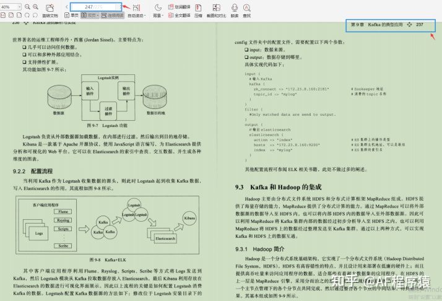Image resolution: width=442 pixels, height=301 pixels.
Task: Click the 数据目的地 cylinder in figure 9-7
Action: point(155,98)
